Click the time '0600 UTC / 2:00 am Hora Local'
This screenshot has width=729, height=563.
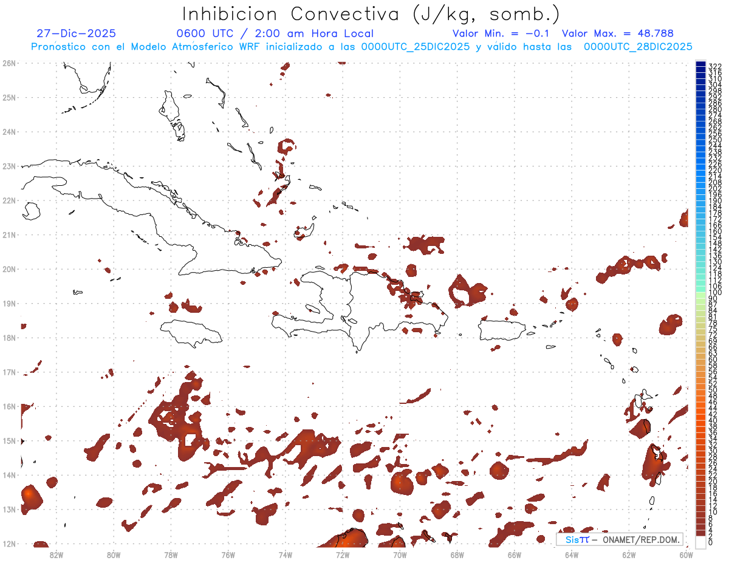[x=275, y=33]
